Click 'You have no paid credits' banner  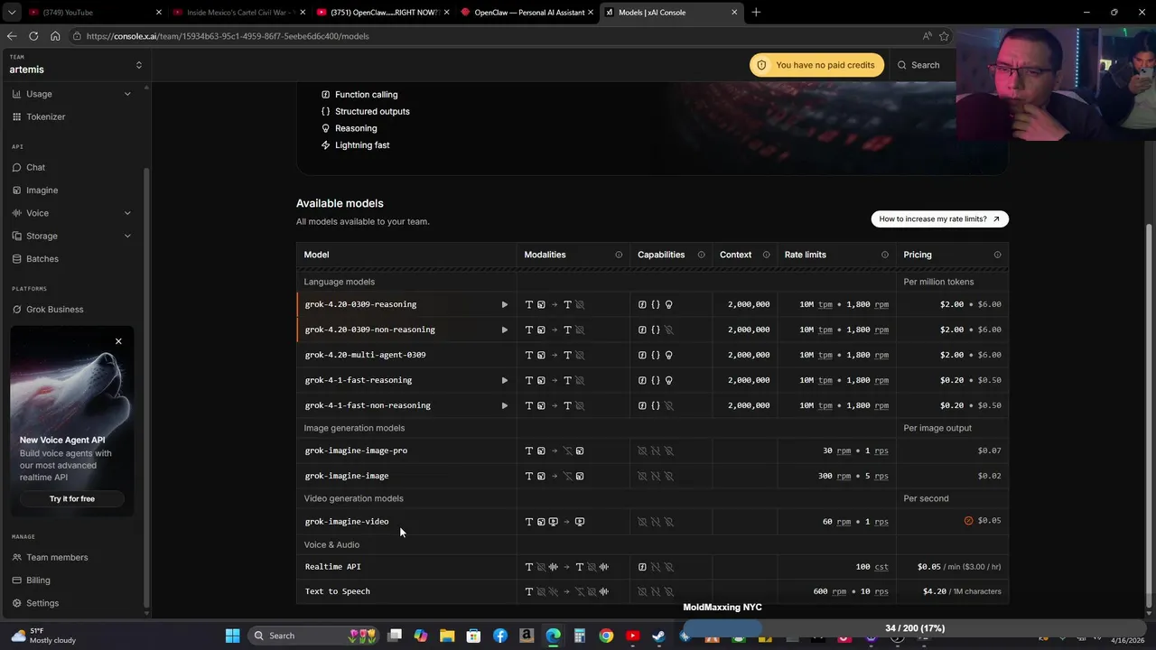(x=816, y=65)
